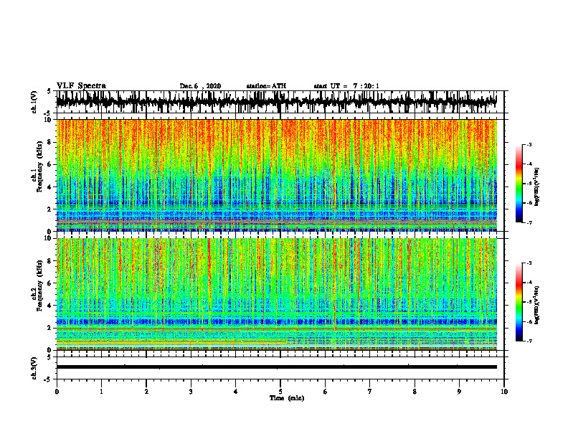Viewport: 568px width, 439px height.
Task: Click time axis tick label '2'
Action: [x=146, y=392]
